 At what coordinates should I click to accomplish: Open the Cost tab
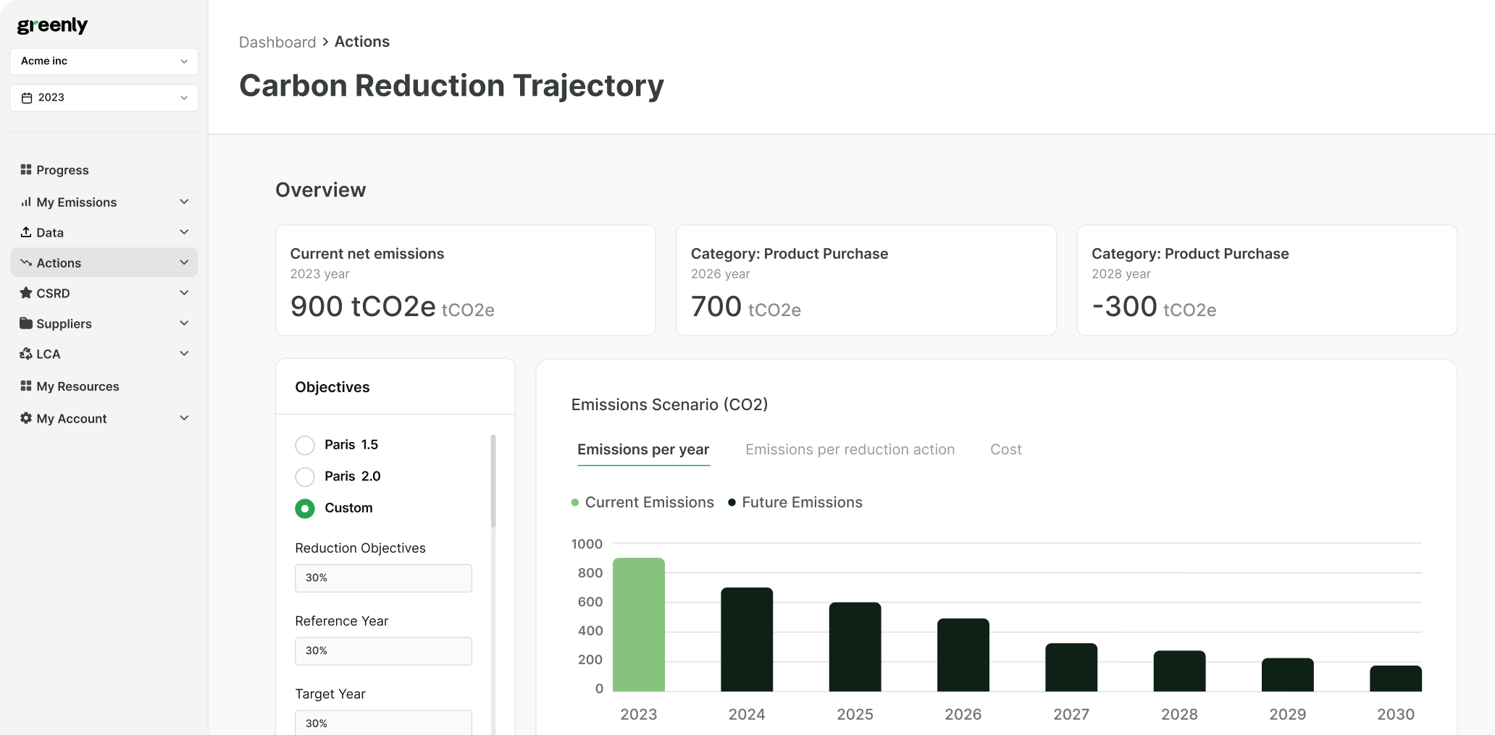pyautogui.click(x=1005, y=449)
